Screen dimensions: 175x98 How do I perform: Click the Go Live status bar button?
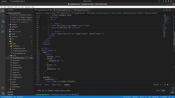(x=156, y=97)
